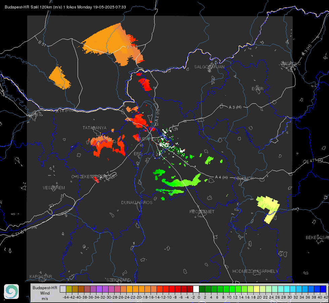
Task: Click the '-64' value on the legend scale
Action: pyautogui.click(x=66, y=297)
